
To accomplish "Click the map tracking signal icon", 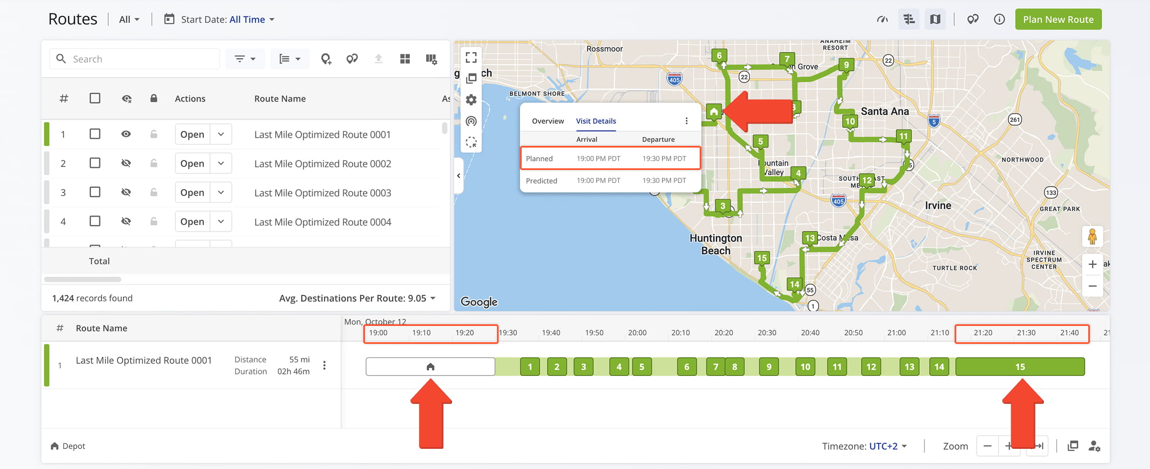I will 471,121.
